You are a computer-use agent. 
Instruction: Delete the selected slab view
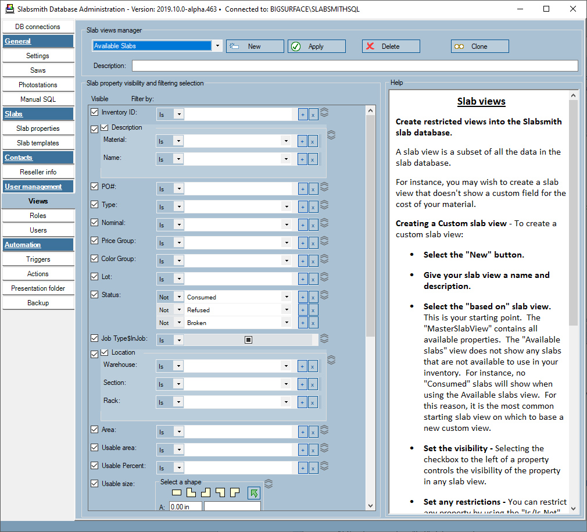click(391, 46)
